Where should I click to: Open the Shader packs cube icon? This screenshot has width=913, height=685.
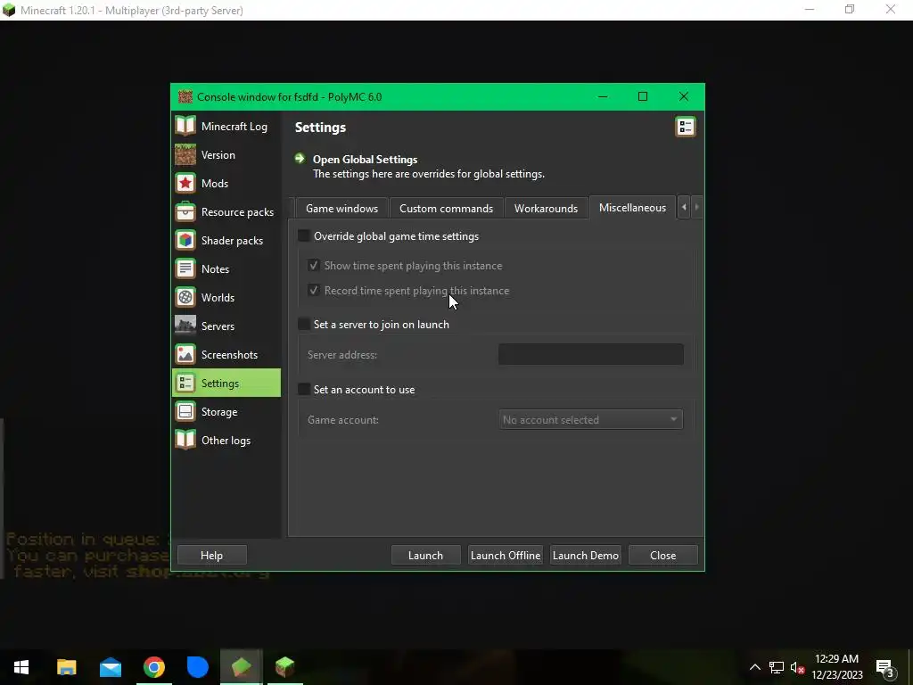185,240
